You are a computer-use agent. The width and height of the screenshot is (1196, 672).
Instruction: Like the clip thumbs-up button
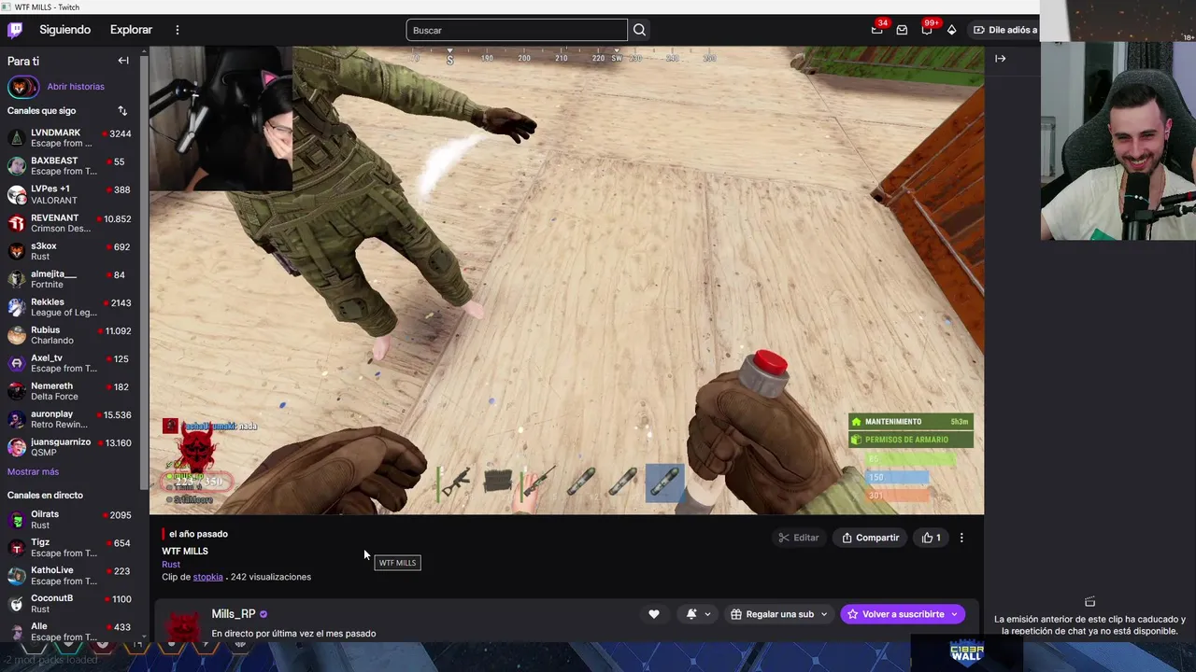coord(931,538)
